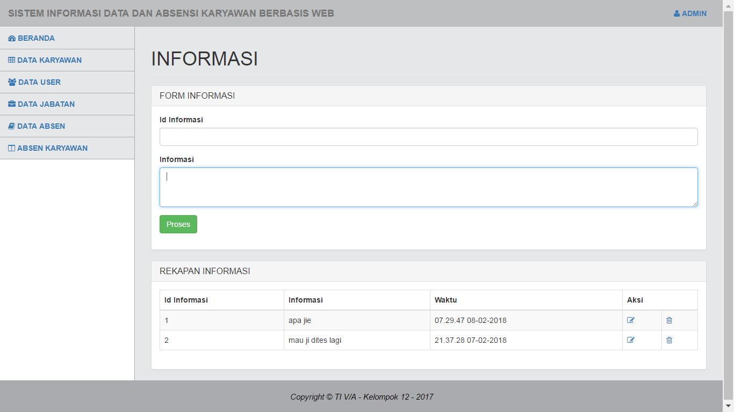Viewport: 734px width, 412px height.
Task: Click the trash icon for row 1
Action: pyautogui.click(x=669, y=320)
